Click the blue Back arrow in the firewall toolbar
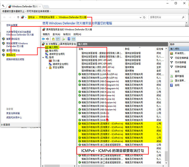This screenshot has height=167, width=189. coord(43,39)
